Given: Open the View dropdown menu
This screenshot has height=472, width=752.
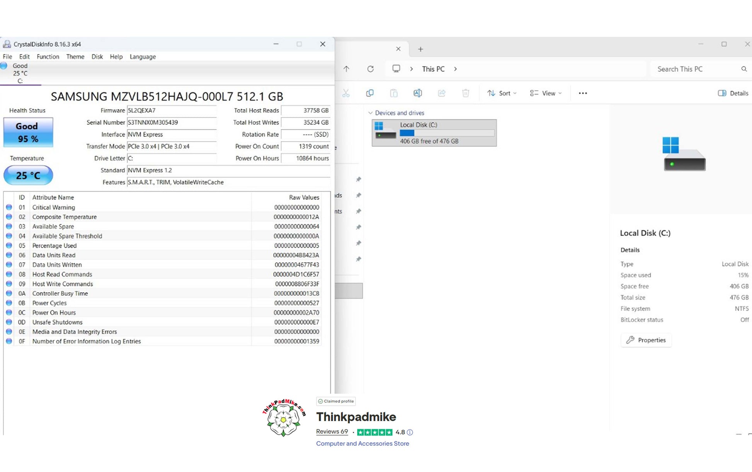Looking at the screenshot, I should (546, 93).
